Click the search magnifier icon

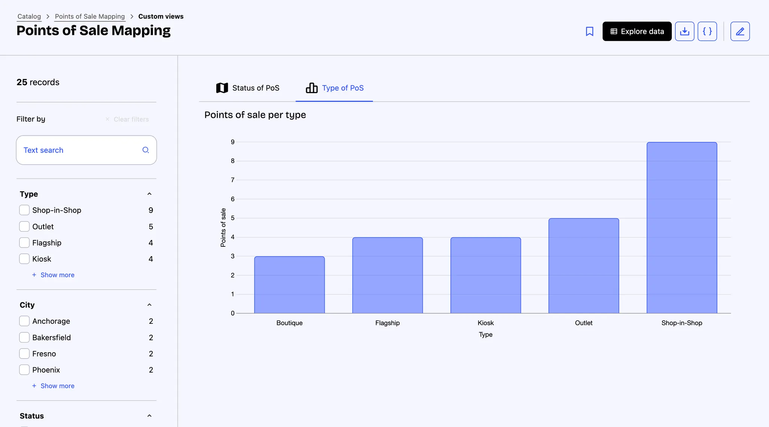point(146,150)
